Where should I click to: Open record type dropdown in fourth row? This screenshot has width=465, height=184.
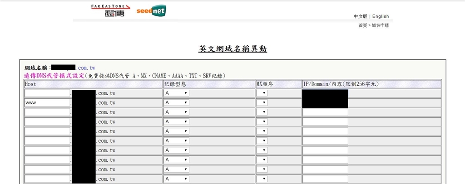click(177, 121)
